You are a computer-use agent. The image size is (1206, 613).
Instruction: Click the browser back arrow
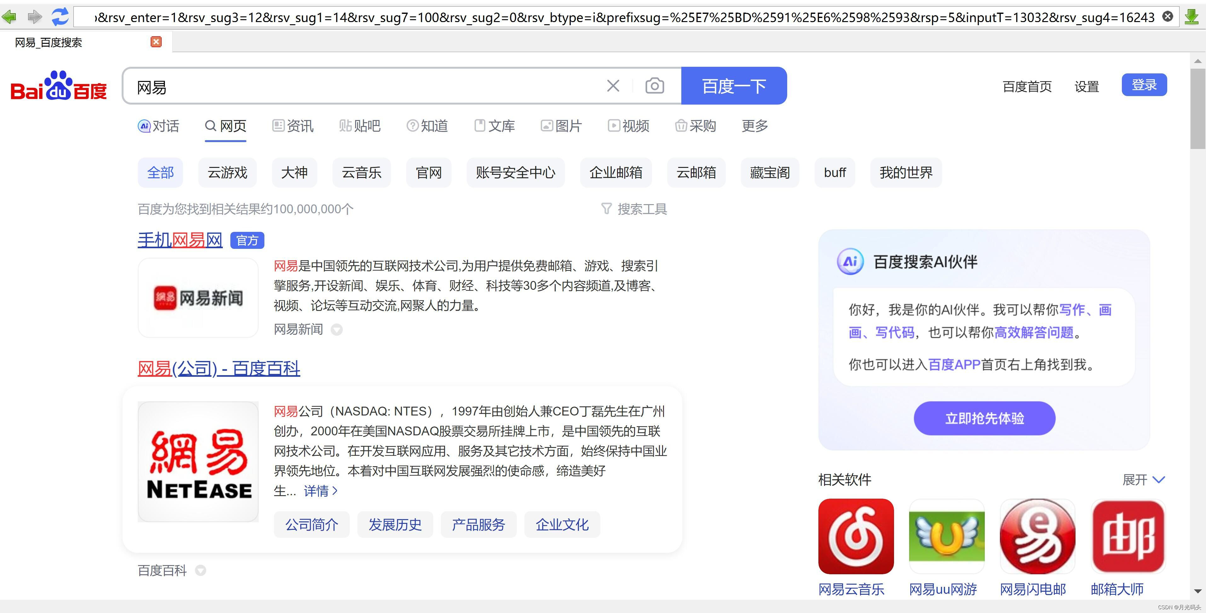click(9, 17)
